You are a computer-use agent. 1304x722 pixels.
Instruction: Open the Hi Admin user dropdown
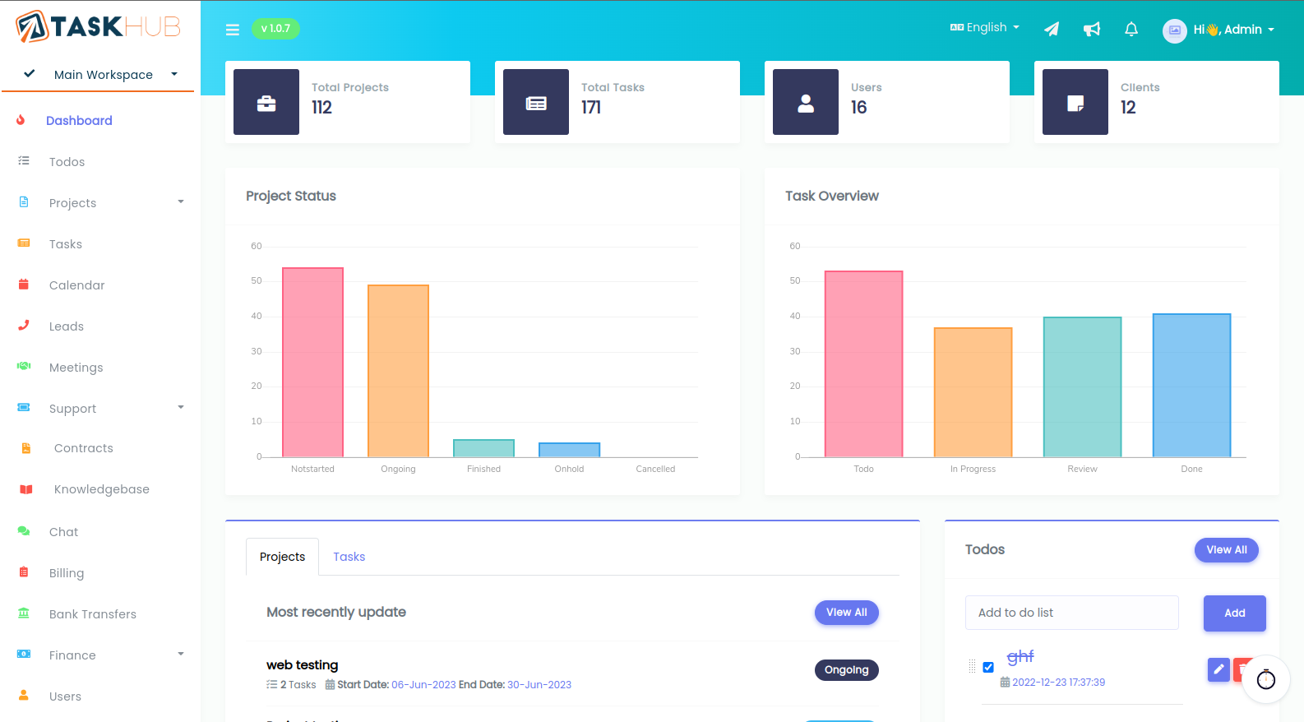(x=1218, y=30)
